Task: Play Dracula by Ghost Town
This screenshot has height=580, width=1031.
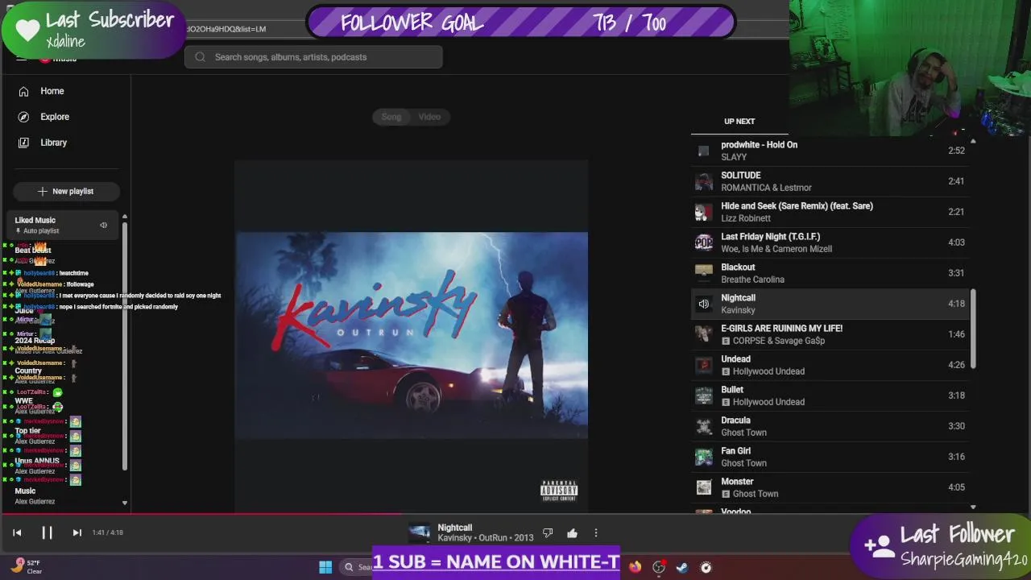Action: [830, 426]
